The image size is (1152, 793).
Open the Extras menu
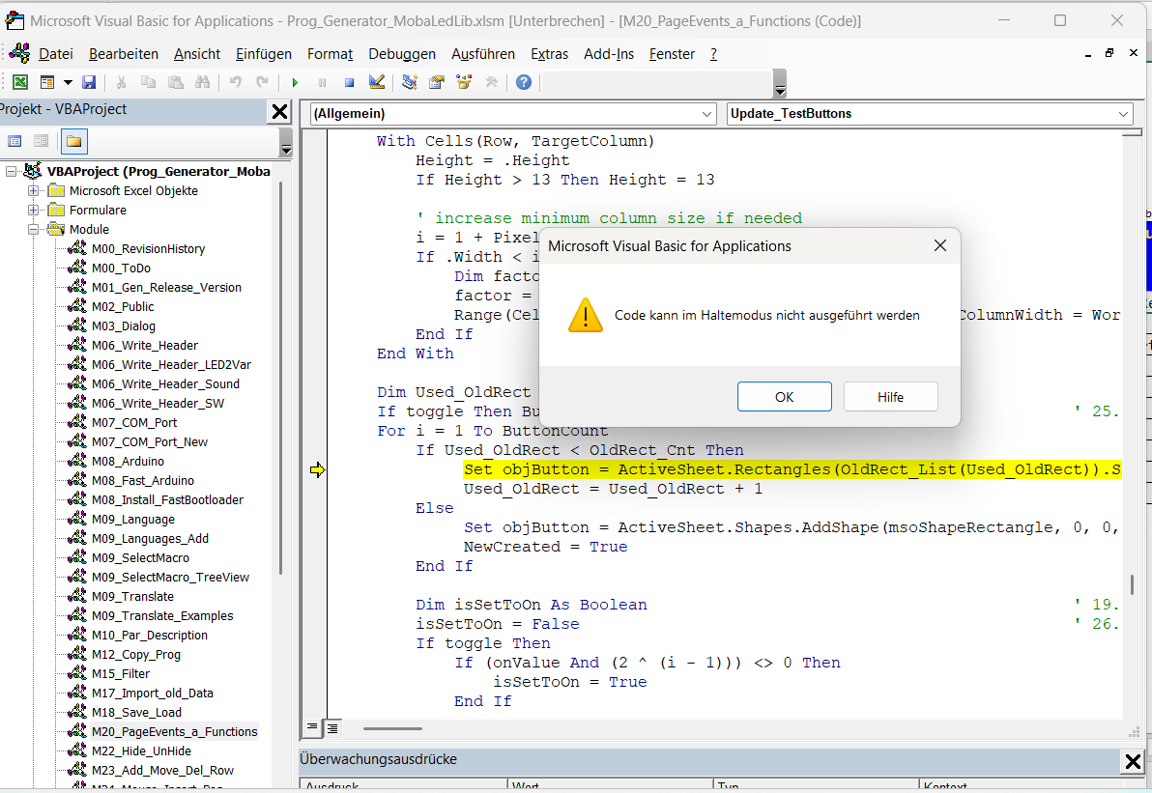[549, 54]
